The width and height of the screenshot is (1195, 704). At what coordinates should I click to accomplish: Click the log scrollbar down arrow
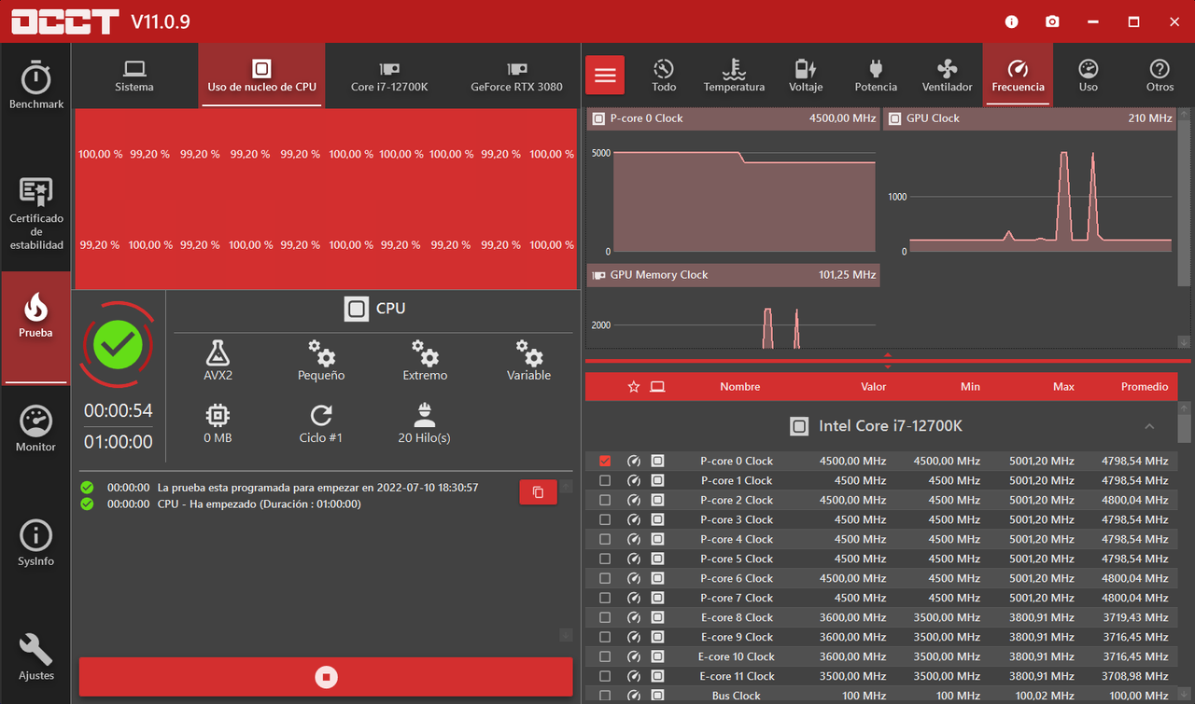tap(566, 635)
